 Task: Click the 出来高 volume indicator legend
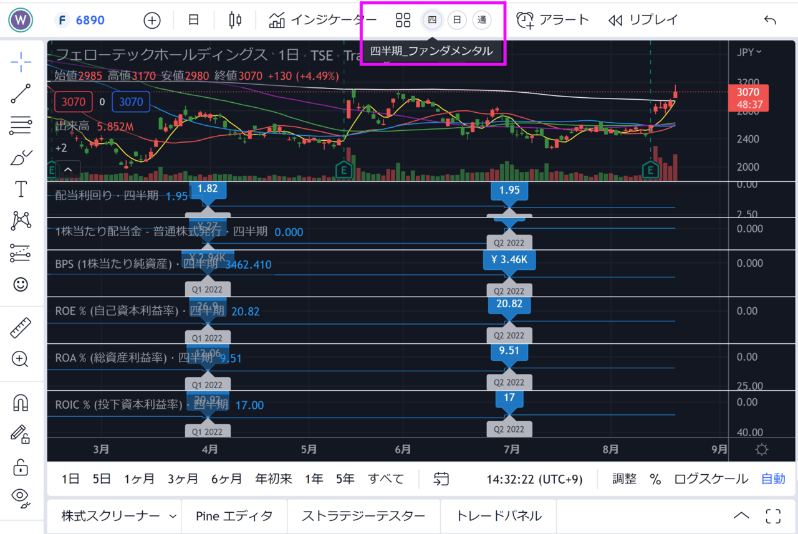(72, 126)
